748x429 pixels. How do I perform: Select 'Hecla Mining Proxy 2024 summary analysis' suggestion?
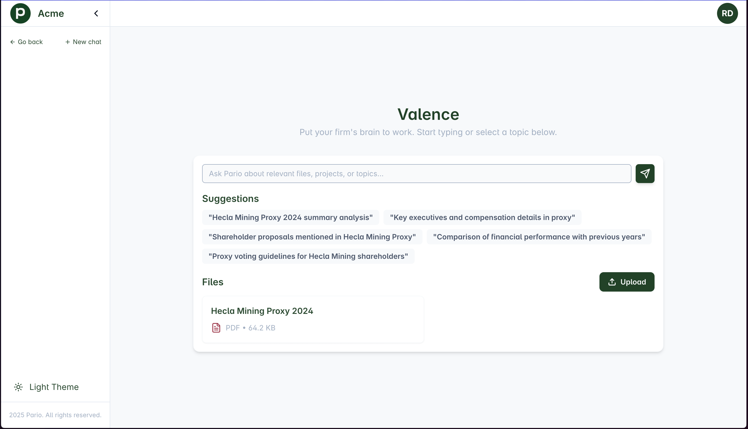[291, 217]
